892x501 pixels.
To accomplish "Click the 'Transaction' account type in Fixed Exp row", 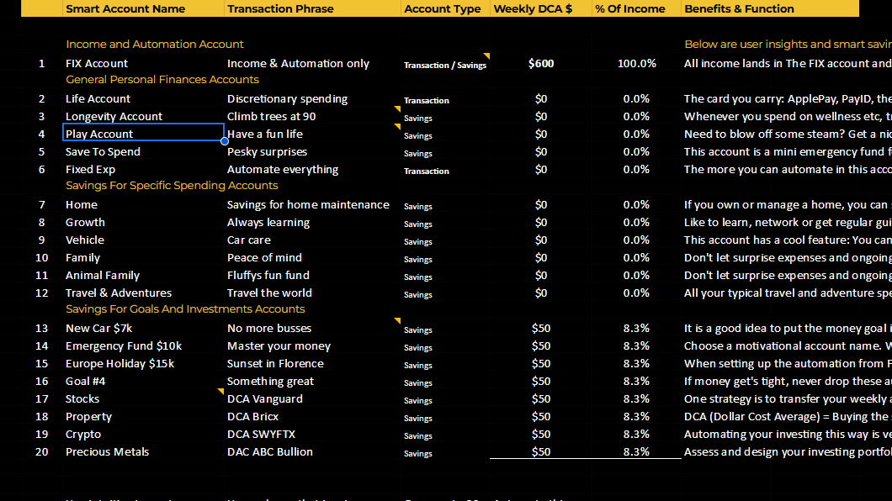I will 445,171.
